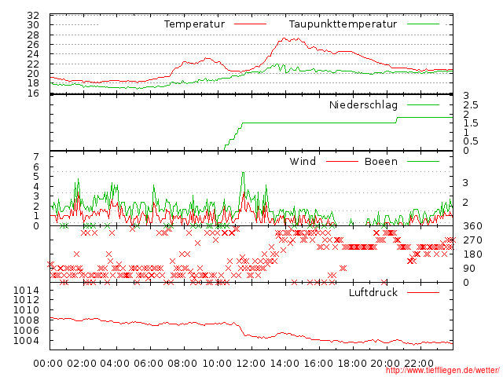Click the 1006 pressure axis value
This screenshot has width=503, height=377.
tap(26, 330)
